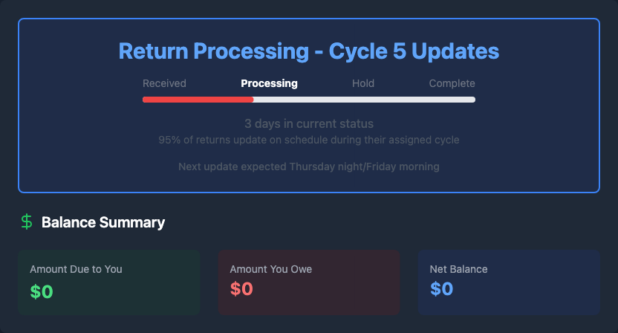Click the '3 days in current status' text
The image size is (618, 333).
pos(308,123)
